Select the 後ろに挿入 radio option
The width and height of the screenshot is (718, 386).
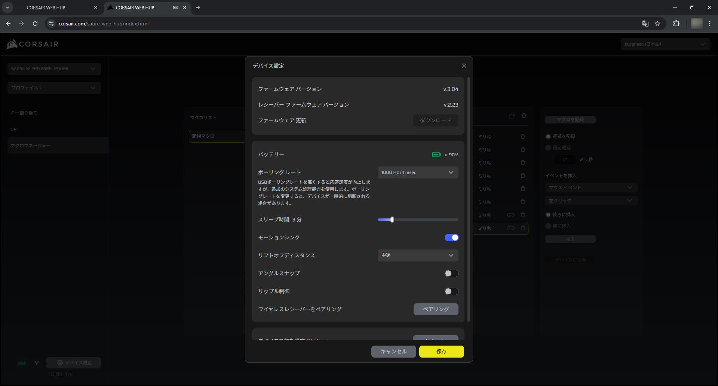coord(548,215)
